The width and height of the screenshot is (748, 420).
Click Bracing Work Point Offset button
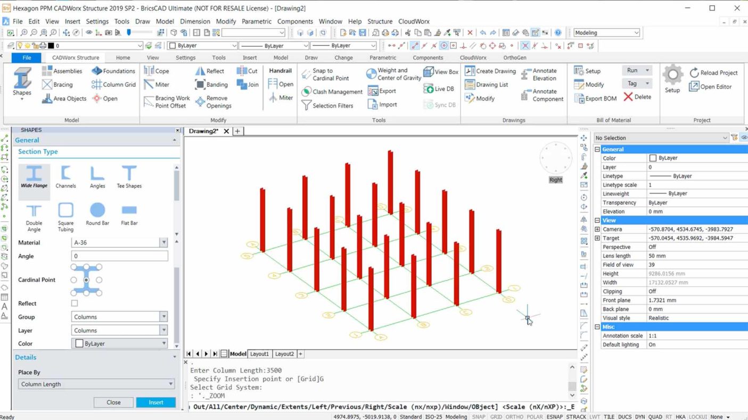coord(167,102)
